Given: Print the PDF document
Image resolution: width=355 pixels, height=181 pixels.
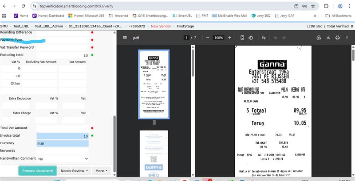Looking at the screenshot, I should pyautogui.click(x=338, y=38).
